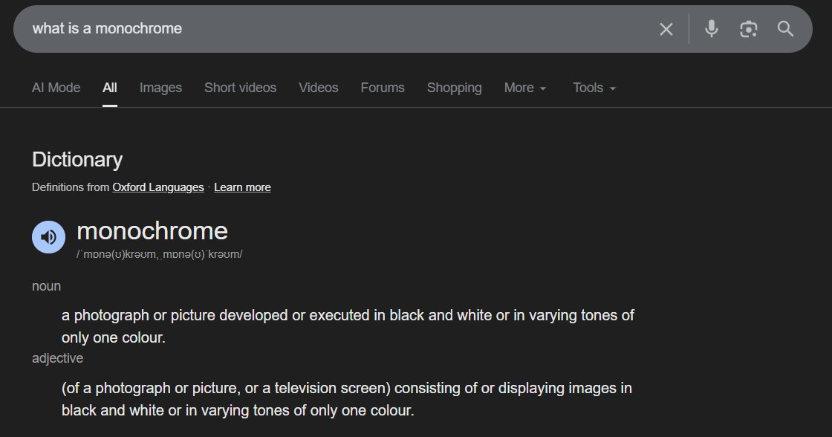
Task: Open the Oxford Languages link
Action: 158,187
